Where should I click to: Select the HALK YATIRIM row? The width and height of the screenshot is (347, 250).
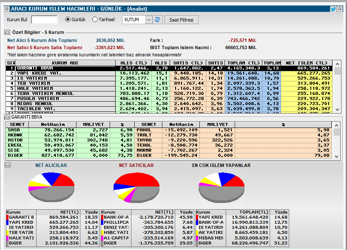[x=169, y=89]
